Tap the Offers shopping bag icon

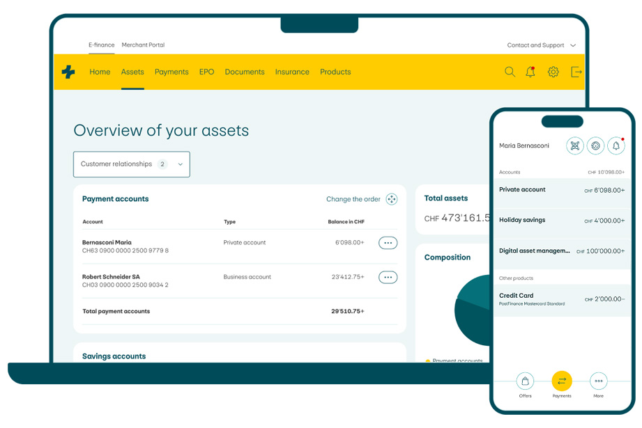(525, 381)
